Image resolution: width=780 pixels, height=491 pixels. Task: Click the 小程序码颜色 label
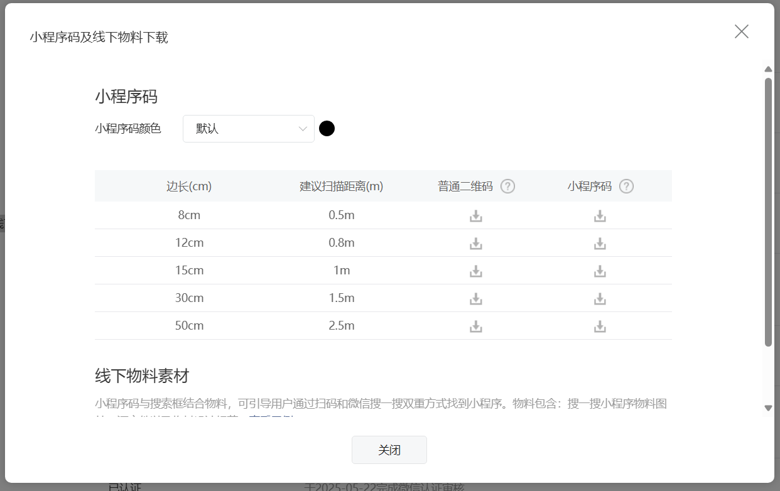(128, 129)
